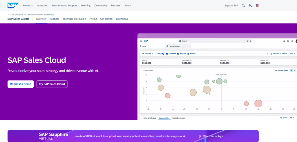Click the small SAP logo inside the dashboard preview

[146, 41]
